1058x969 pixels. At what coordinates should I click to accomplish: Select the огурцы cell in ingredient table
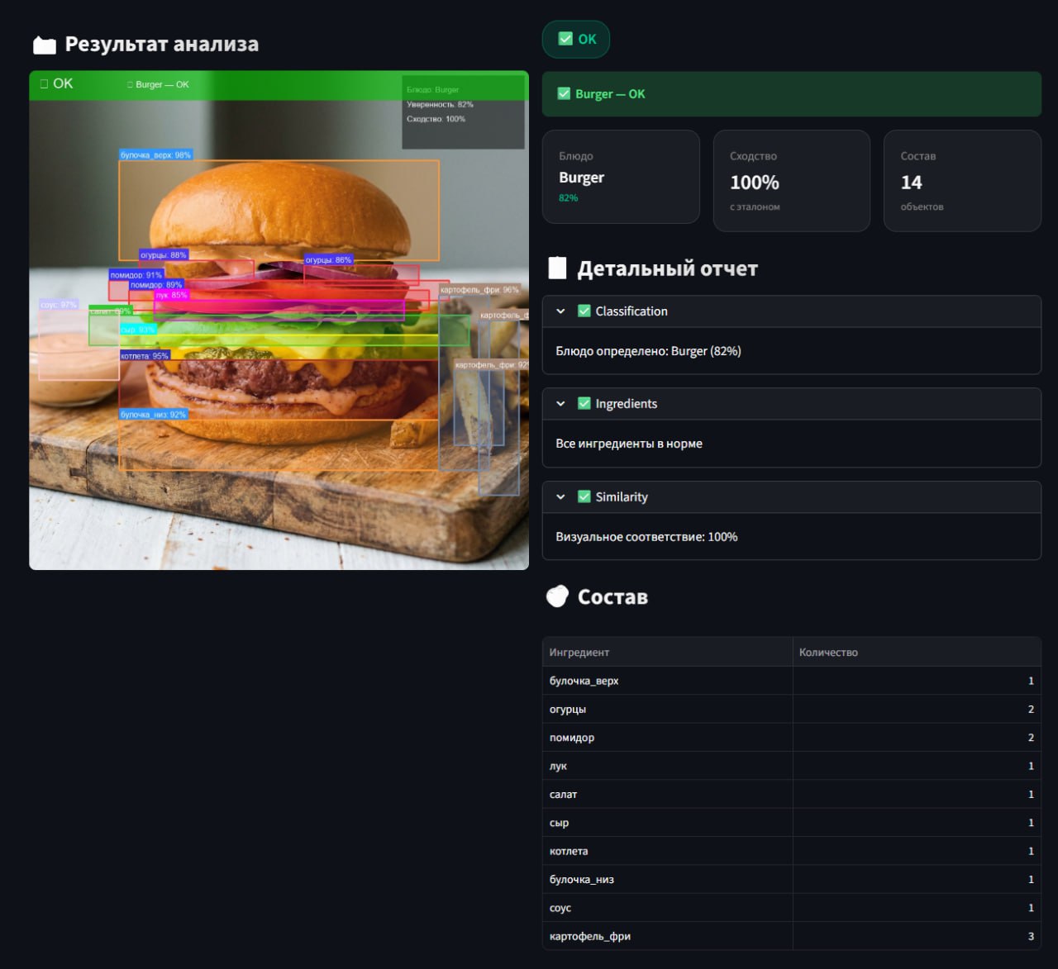tap(568, 710)
